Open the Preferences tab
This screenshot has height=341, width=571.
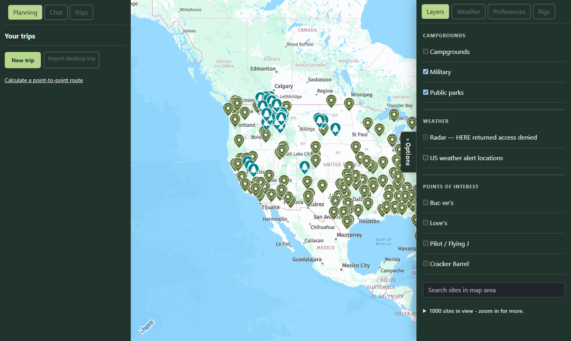pyautogui.click(x=509, y=11)
